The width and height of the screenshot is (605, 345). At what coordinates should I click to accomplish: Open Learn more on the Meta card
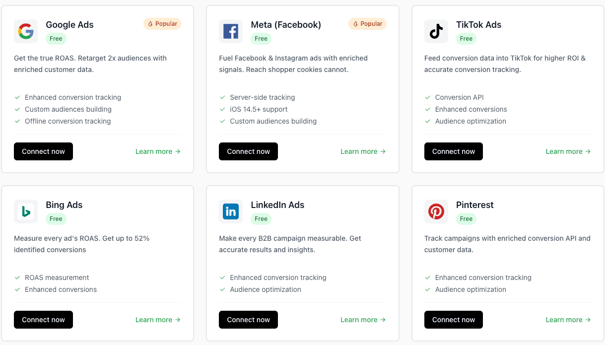point(358,151)
